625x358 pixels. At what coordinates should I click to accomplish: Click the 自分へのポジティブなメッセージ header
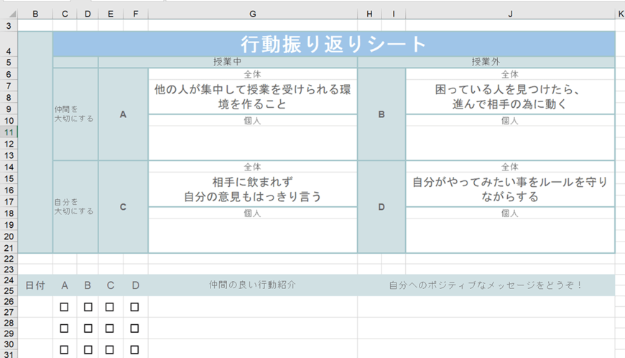486,285
